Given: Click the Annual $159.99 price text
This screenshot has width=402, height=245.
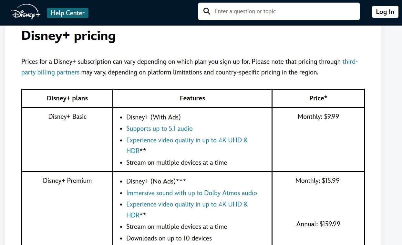Looking at the screenshot, I should click(x=318, y=224).
